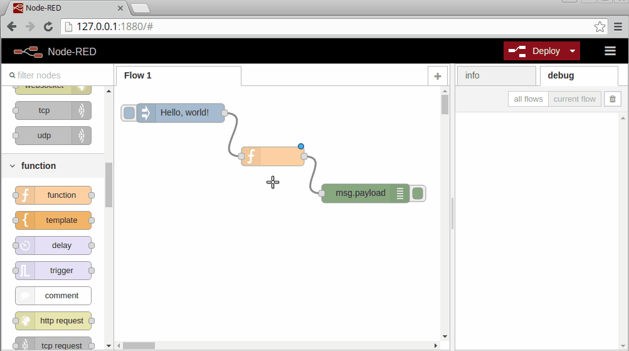Select the unnamed function node on canvas

(273, 156)
